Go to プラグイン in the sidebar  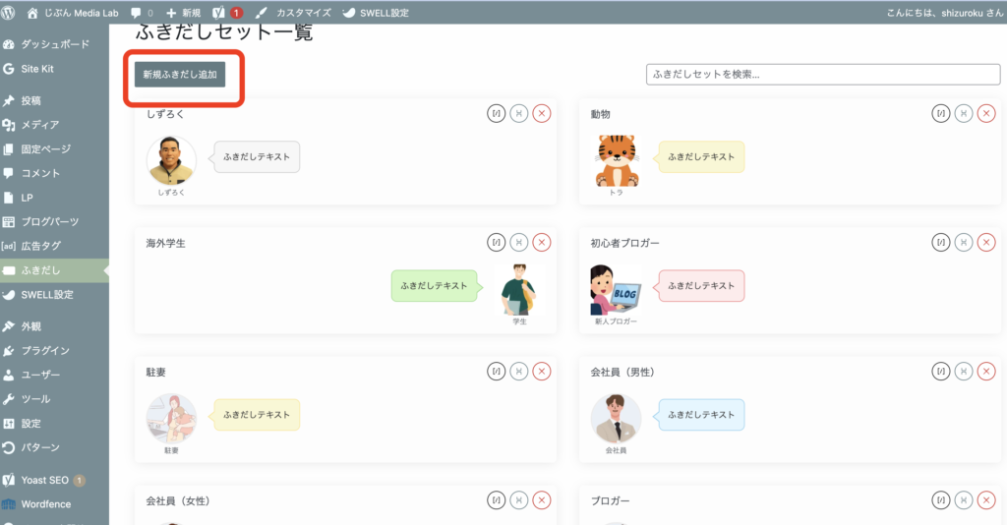pyautogui.click(x=45, y=350)
